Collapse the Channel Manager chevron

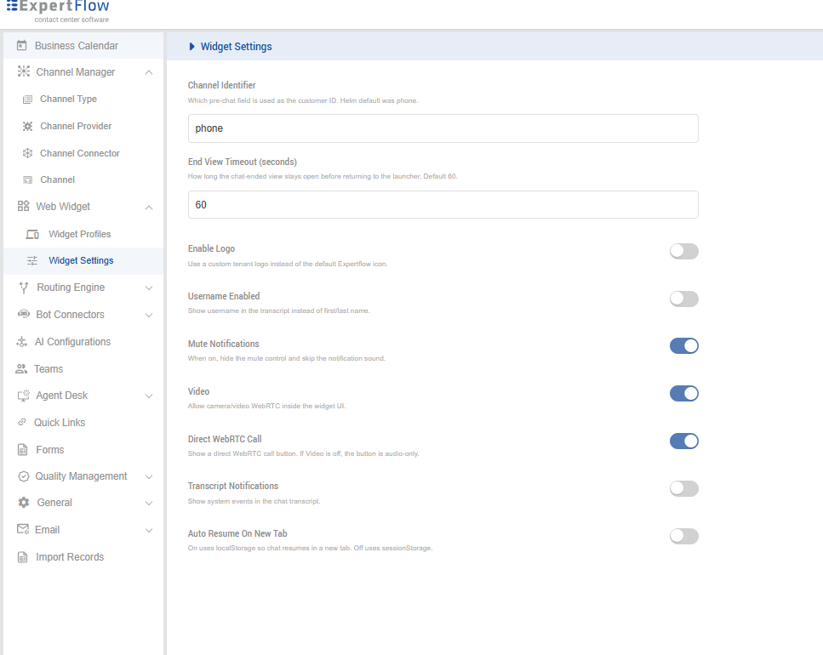coord(149,72)
